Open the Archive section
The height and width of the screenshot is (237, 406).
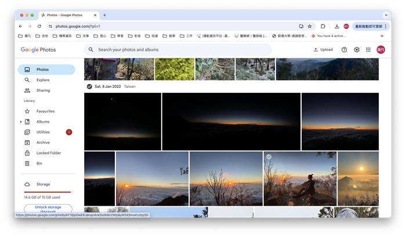pyautogui.click(x=43, y=143)
